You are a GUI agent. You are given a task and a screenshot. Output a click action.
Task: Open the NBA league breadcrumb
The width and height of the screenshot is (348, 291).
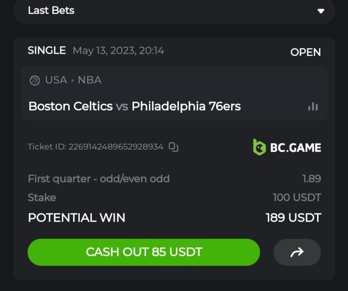click(x=89, y=80)
